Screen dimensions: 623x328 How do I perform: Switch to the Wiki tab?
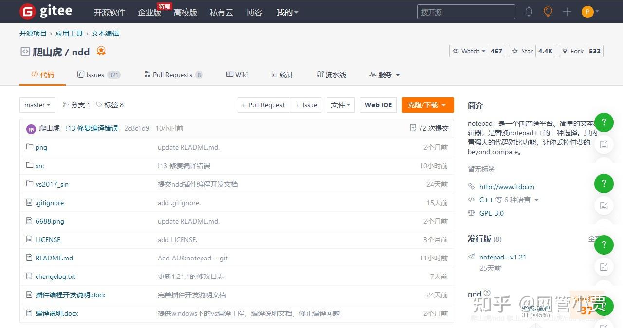pos(237,75)
